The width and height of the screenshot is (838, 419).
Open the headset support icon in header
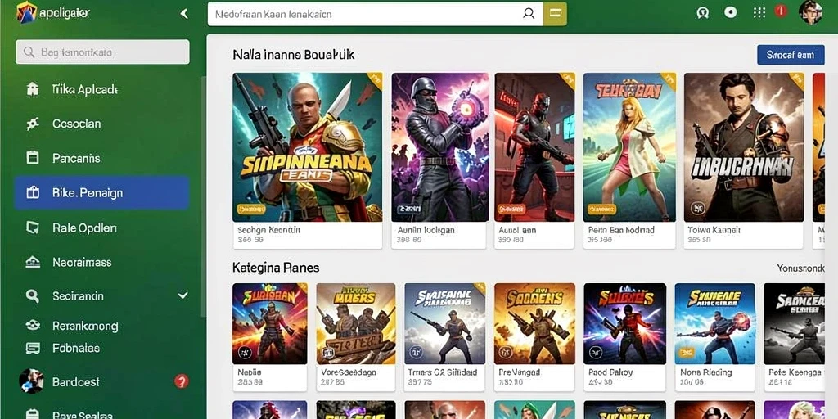tap(703, 12)
